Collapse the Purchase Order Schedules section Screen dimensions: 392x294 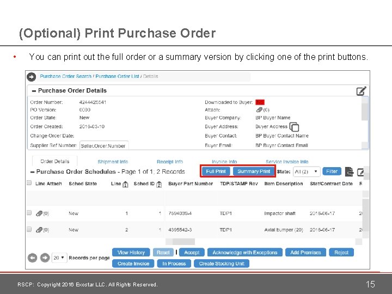(32, 172)
